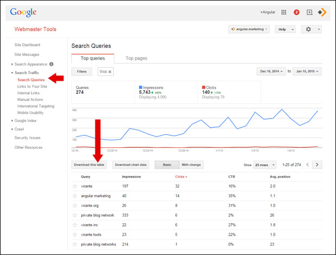The height and width of the screenshot is (255, 336).
Task: Collapse the Search Traffic section
Action: pyautogui.click(x=12, y=73)
